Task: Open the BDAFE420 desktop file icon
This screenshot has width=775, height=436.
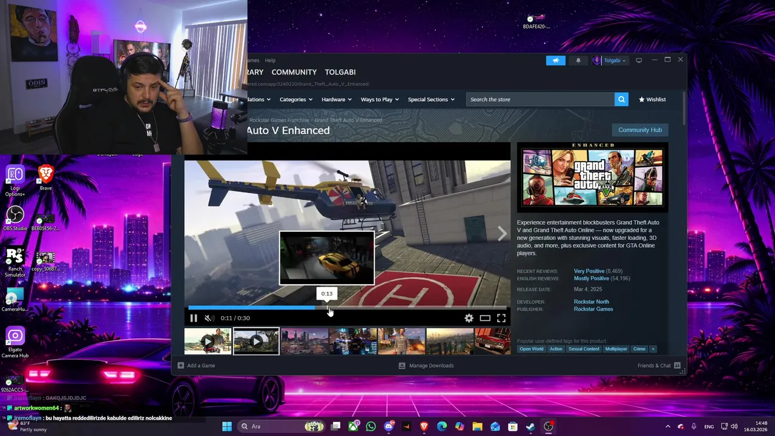Action: click(536, 21)
